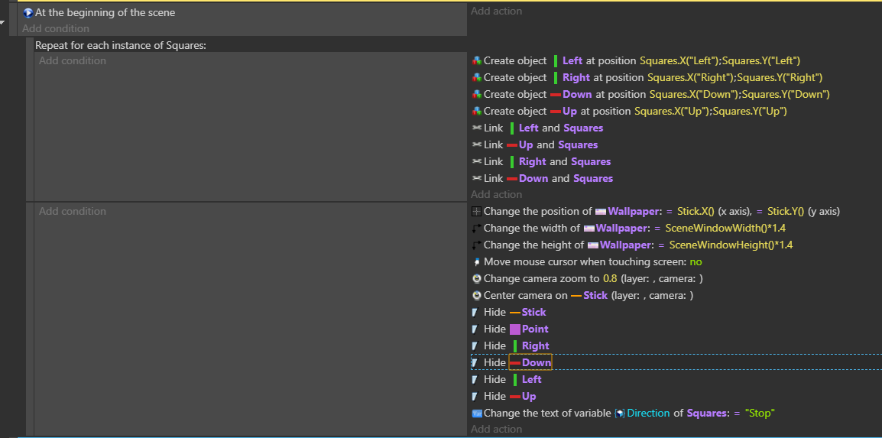Screen dimensions: 882x438
Task: Toggle the 'no' value for Move mouse cursor
Action: coord(696,262)
